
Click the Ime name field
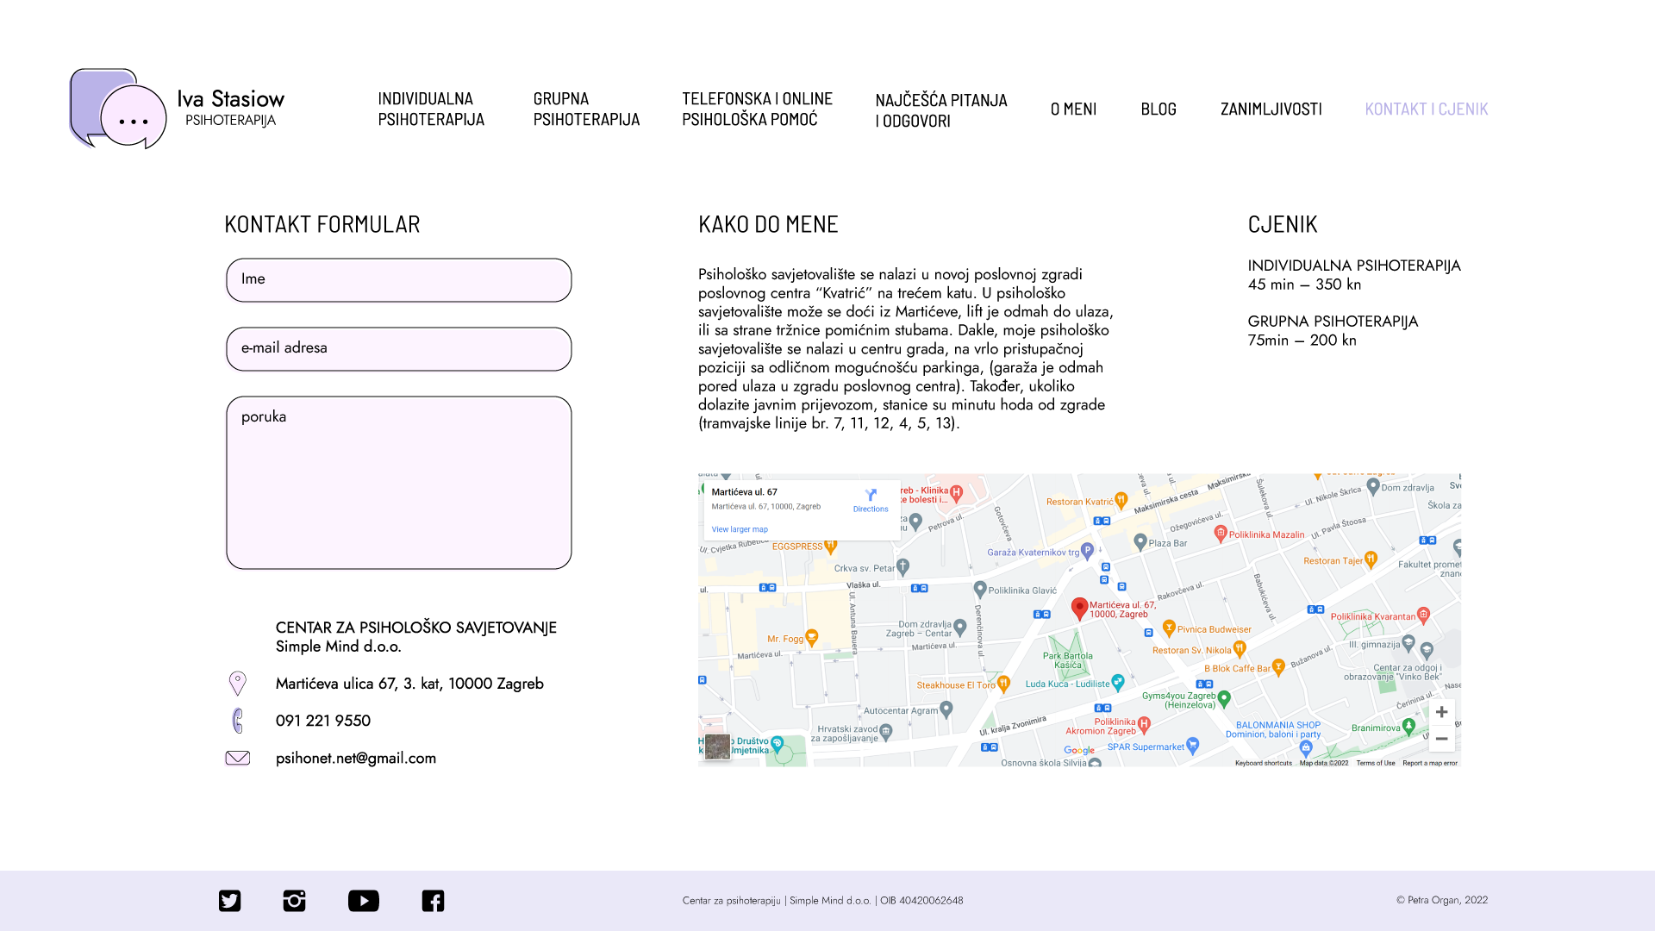click(399, 280)
